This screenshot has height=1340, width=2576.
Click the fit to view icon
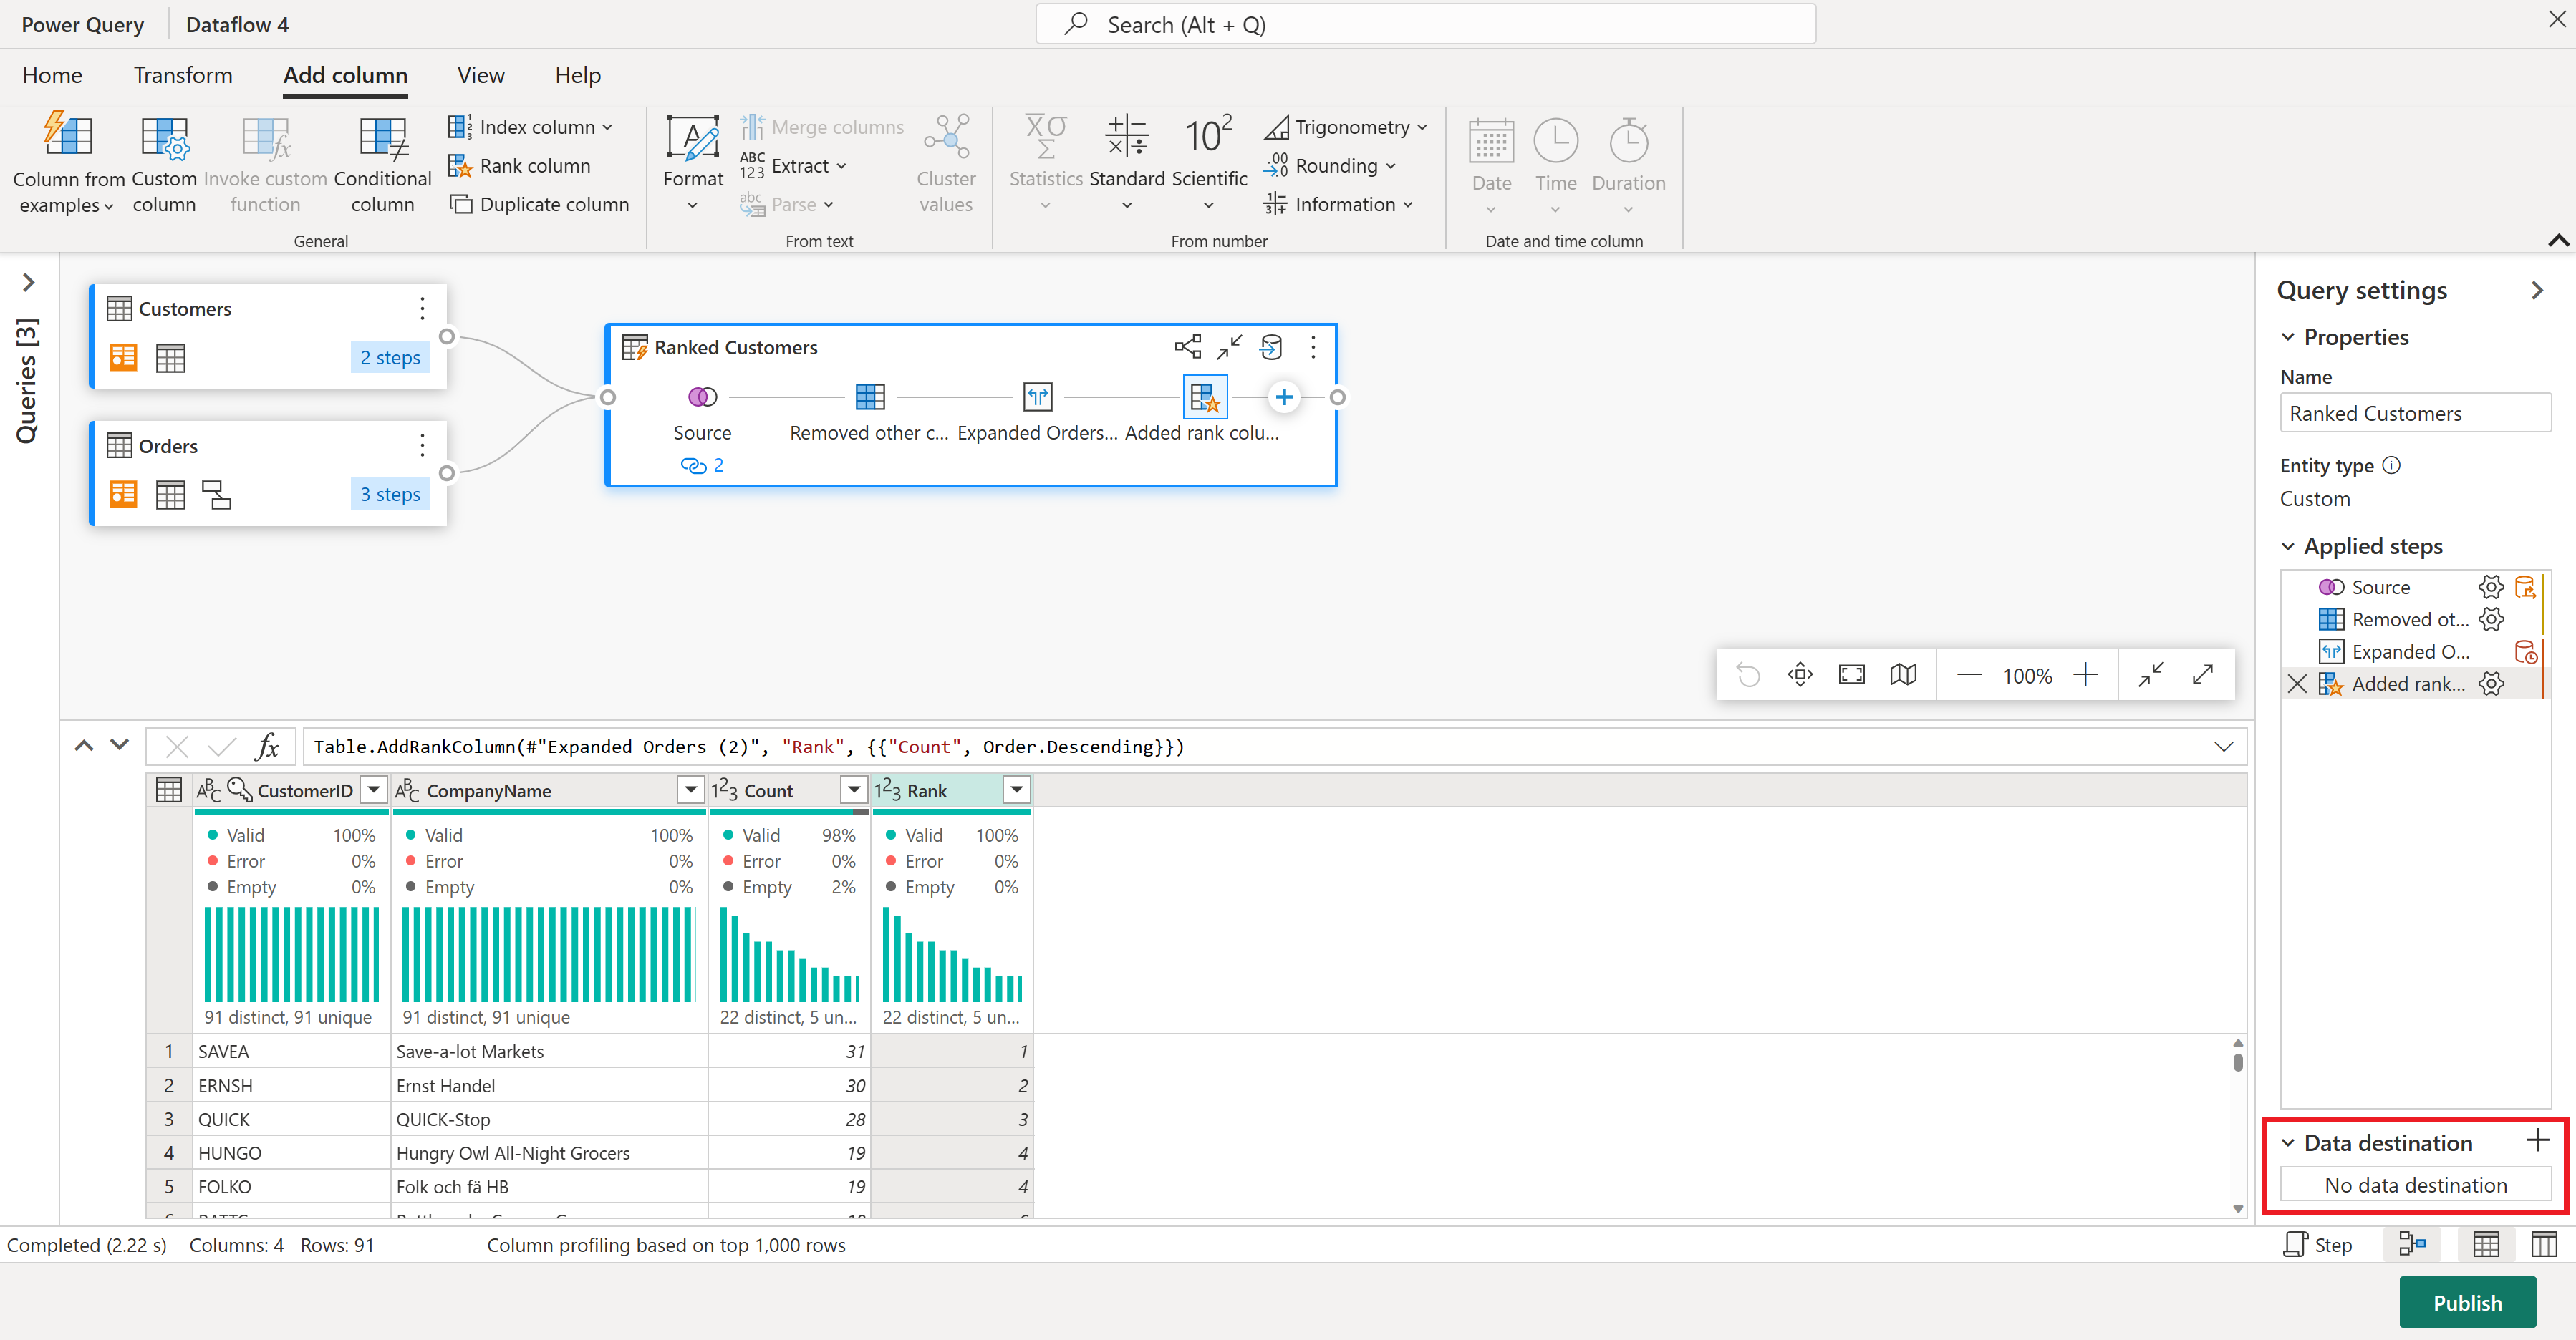(x=1851, y=676)
